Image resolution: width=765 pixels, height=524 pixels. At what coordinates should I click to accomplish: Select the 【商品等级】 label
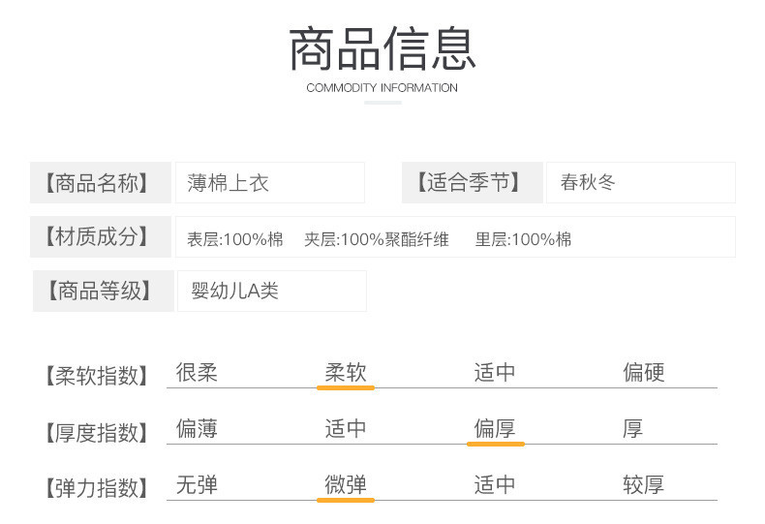click(104, 291)
